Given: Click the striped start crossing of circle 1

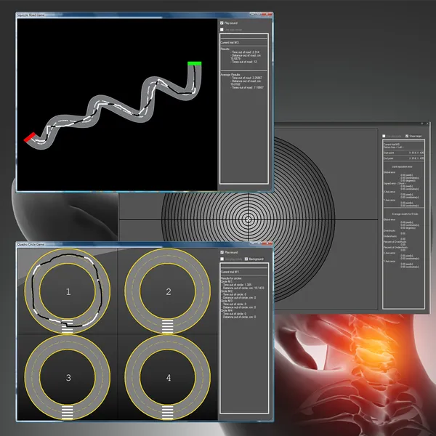Looking at the screenshot, I should click(x=68, y=326).
